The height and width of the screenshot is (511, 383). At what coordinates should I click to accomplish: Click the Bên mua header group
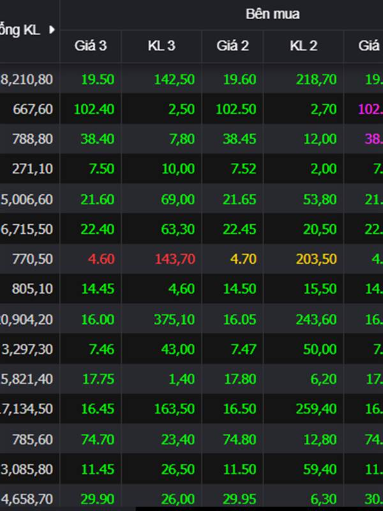click(x=273, y=13)
